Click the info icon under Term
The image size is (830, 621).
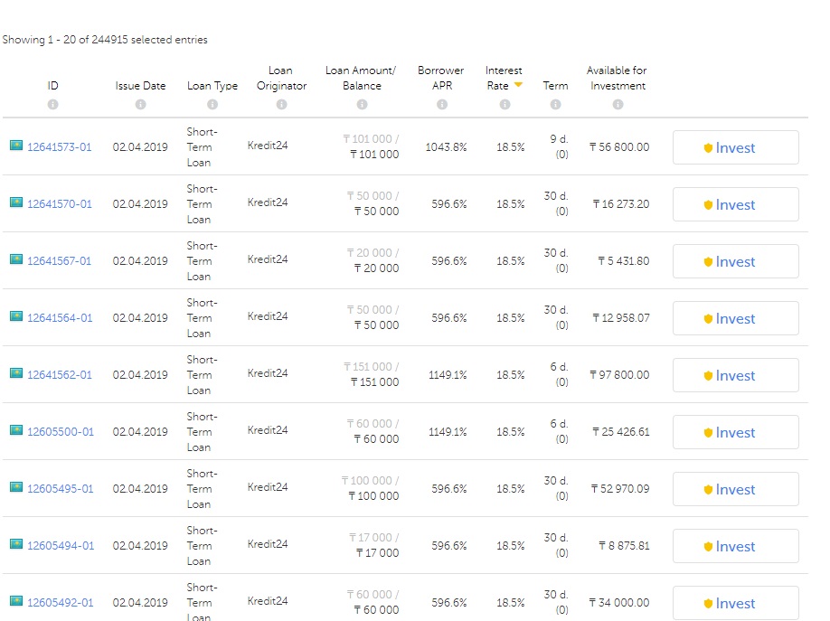555,105
